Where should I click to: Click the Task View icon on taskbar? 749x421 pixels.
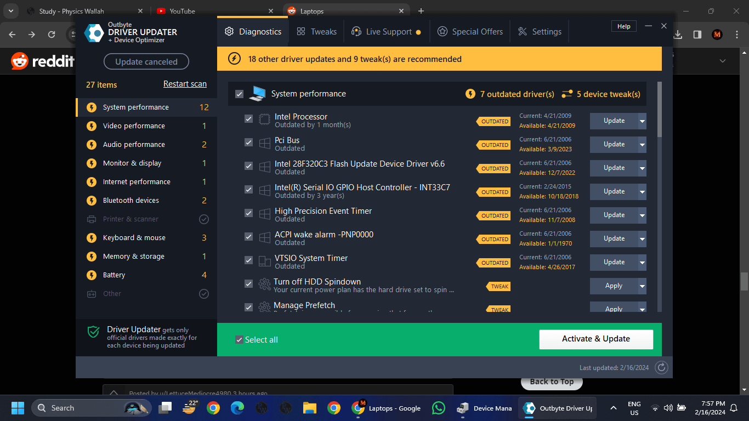click(x=165, y=408)
